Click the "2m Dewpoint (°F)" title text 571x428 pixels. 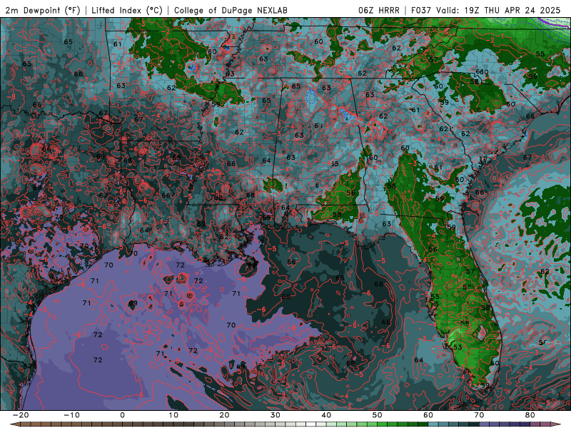(43, 10)
